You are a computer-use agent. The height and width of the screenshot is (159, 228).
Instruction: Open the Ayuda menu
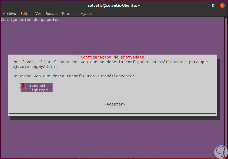pyautogui.click(x=86, y=14)
